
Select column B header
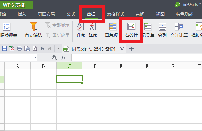point(44,66)
